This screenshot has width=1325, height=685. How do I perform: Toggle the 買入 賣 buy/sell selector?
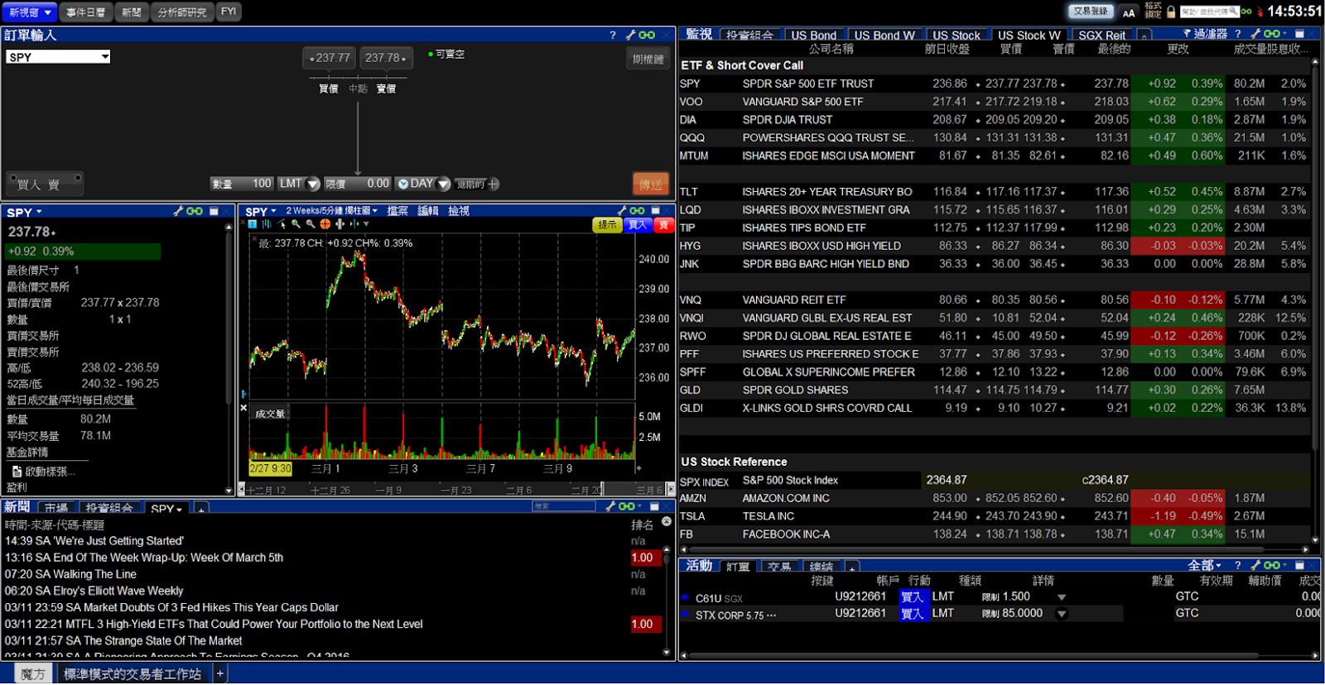pyautogui.click(x=45, y=184)
